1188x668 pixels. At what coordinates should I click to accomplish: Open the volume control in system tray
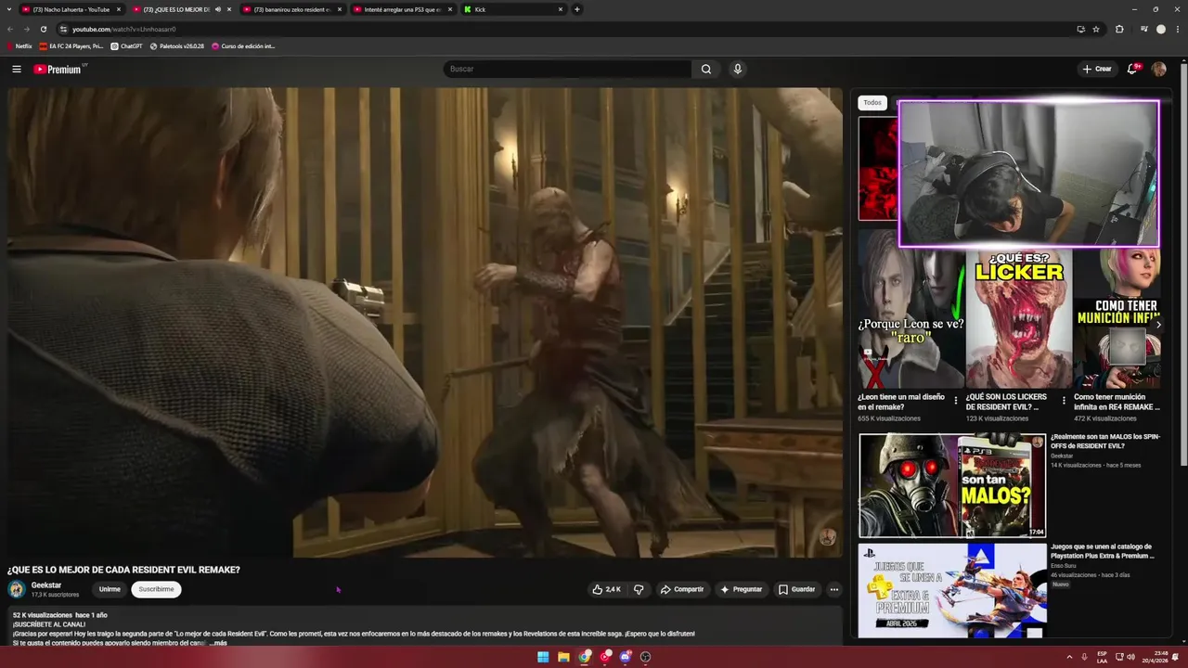(x=1130, y=657)
